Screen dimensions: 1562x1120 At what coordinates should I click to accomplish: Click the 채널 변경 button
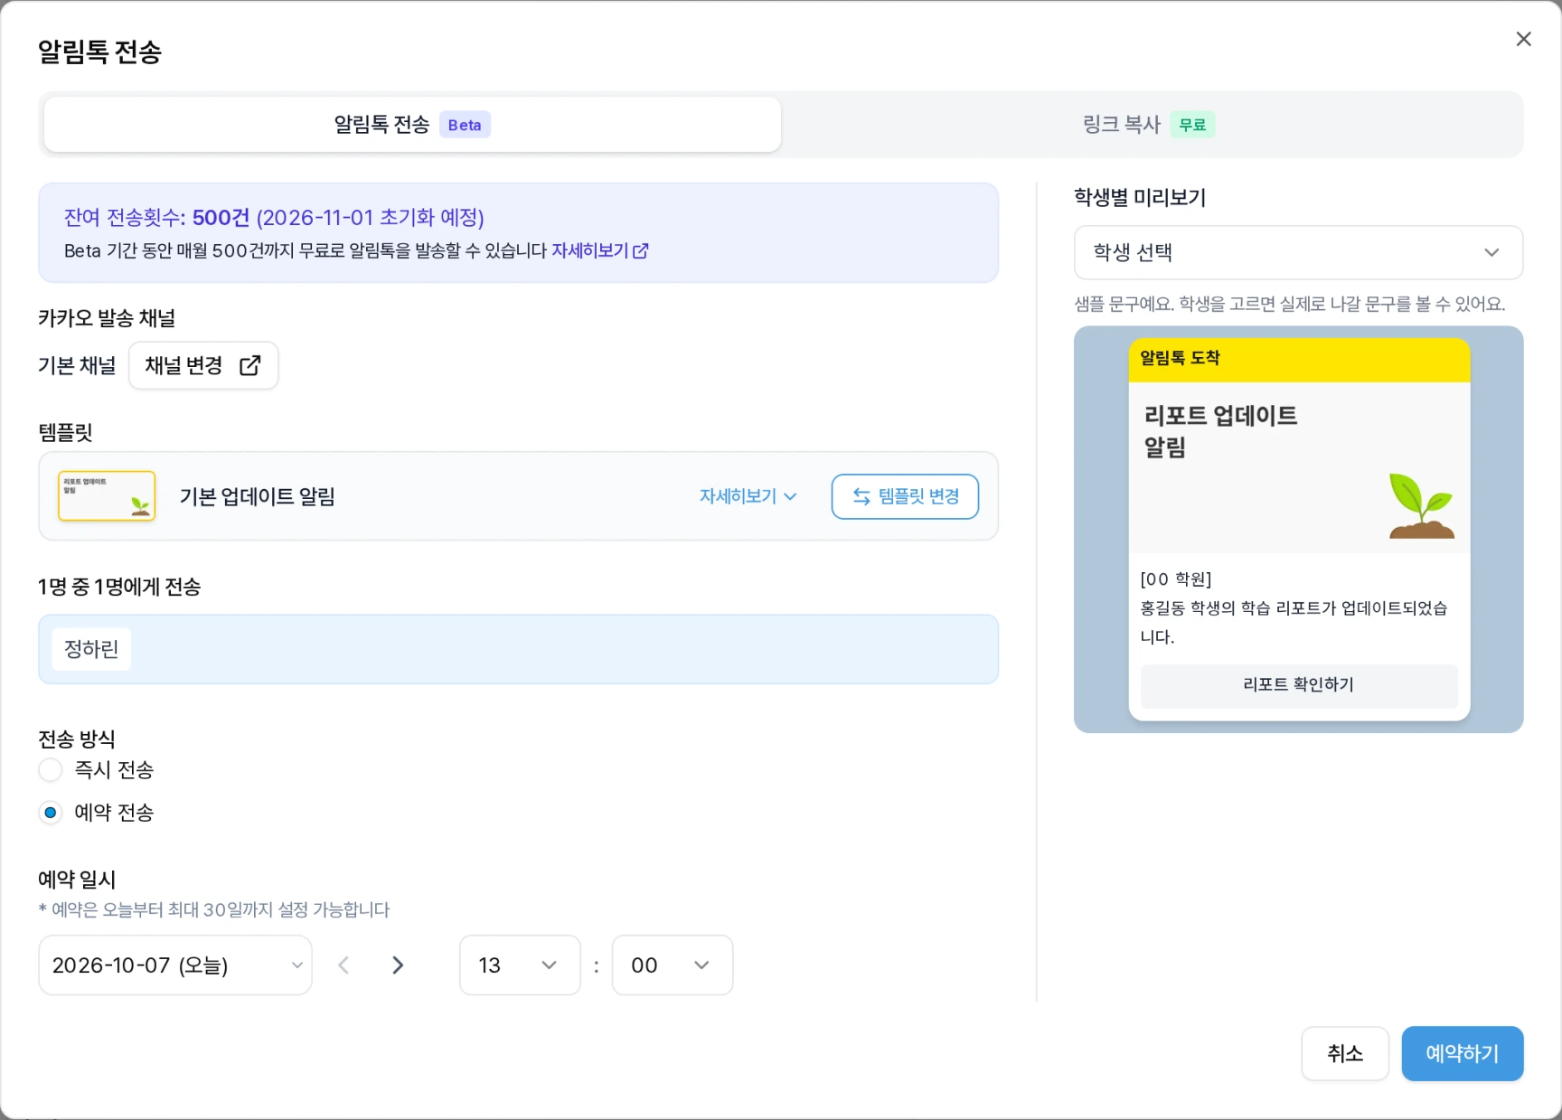pos(203,365)
